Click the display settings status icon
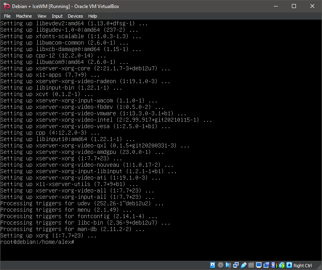 pyautogui.click(x=259, y=265)
